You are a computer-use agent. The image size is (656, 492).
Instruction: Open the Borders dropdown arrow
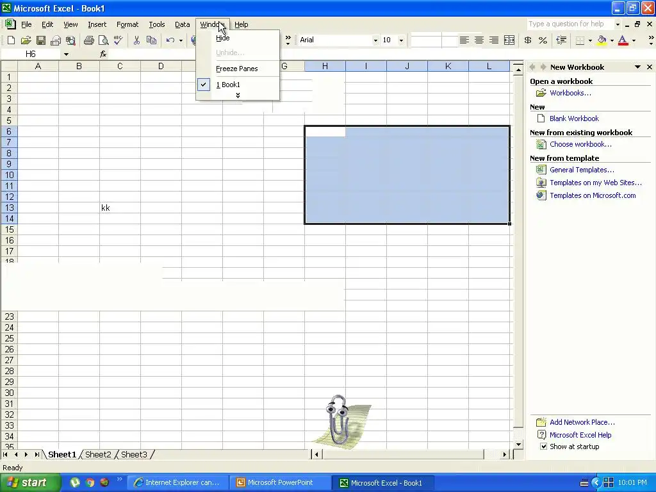pos(590,40)
